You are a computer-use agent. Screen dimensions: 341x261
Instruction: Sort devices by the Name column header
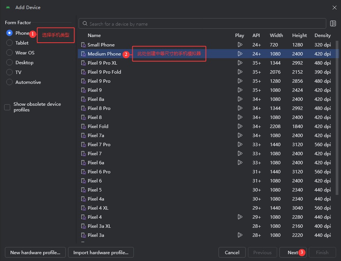click(94, 36)
